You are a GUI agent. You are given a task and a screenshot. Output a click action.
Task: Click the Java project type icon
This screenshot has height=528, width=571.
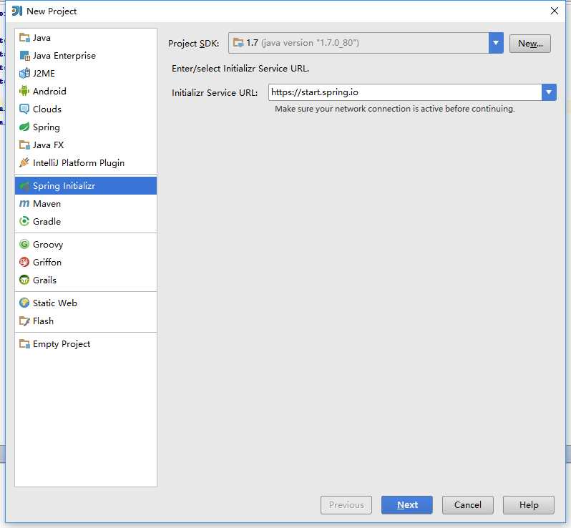tap(24, 37)
